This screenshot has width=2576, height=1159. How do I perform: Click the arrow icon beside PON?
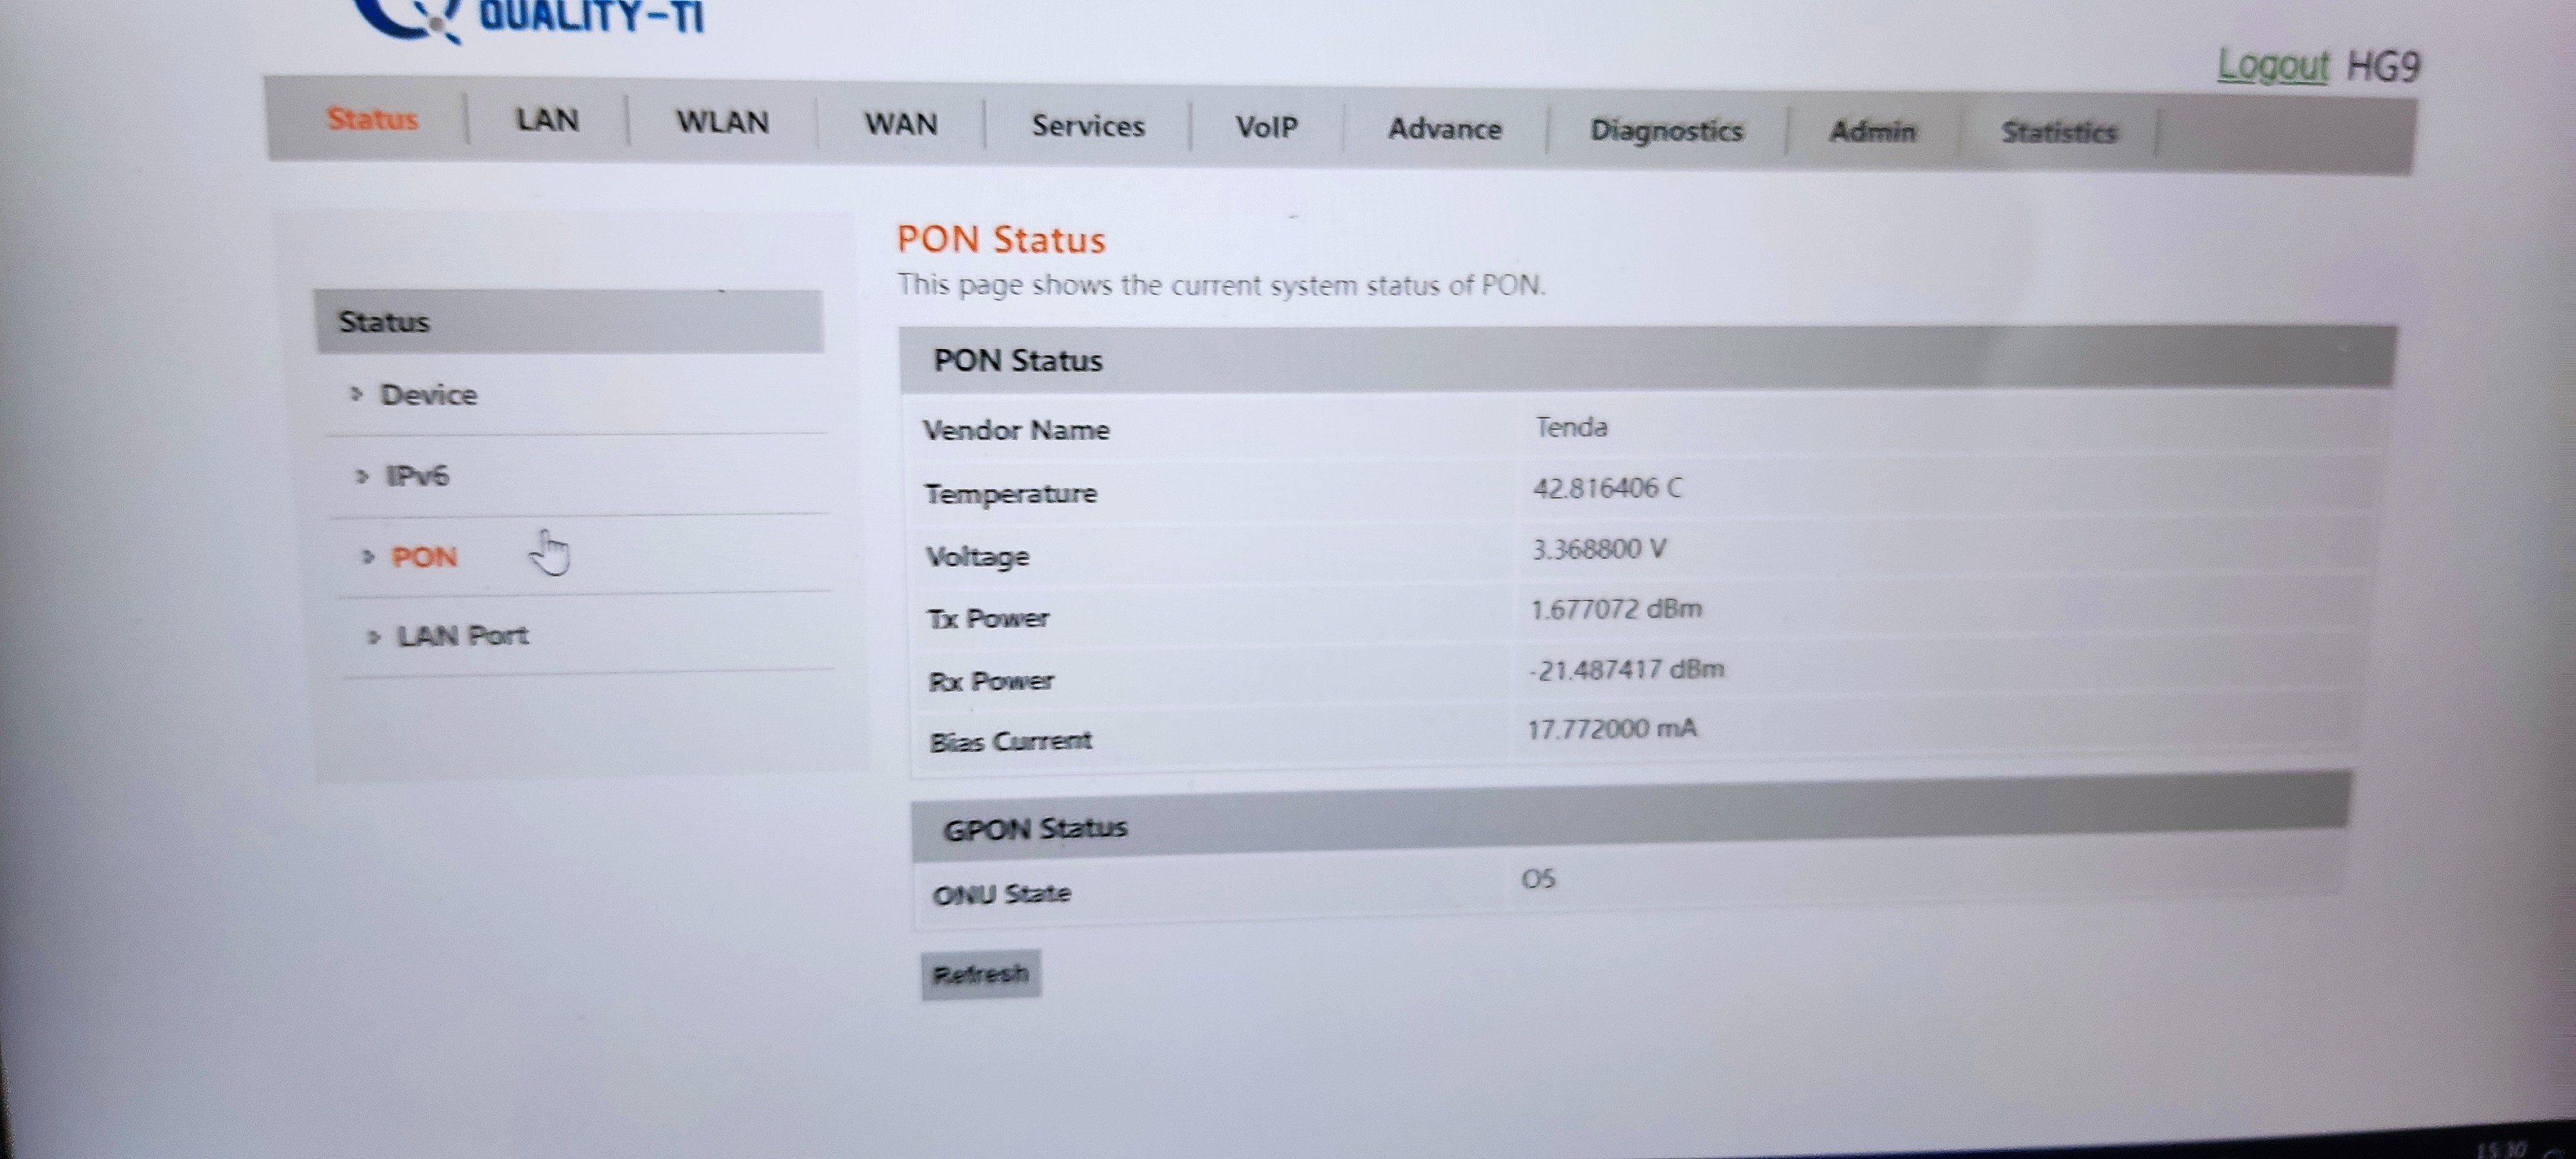click(368, 557)
